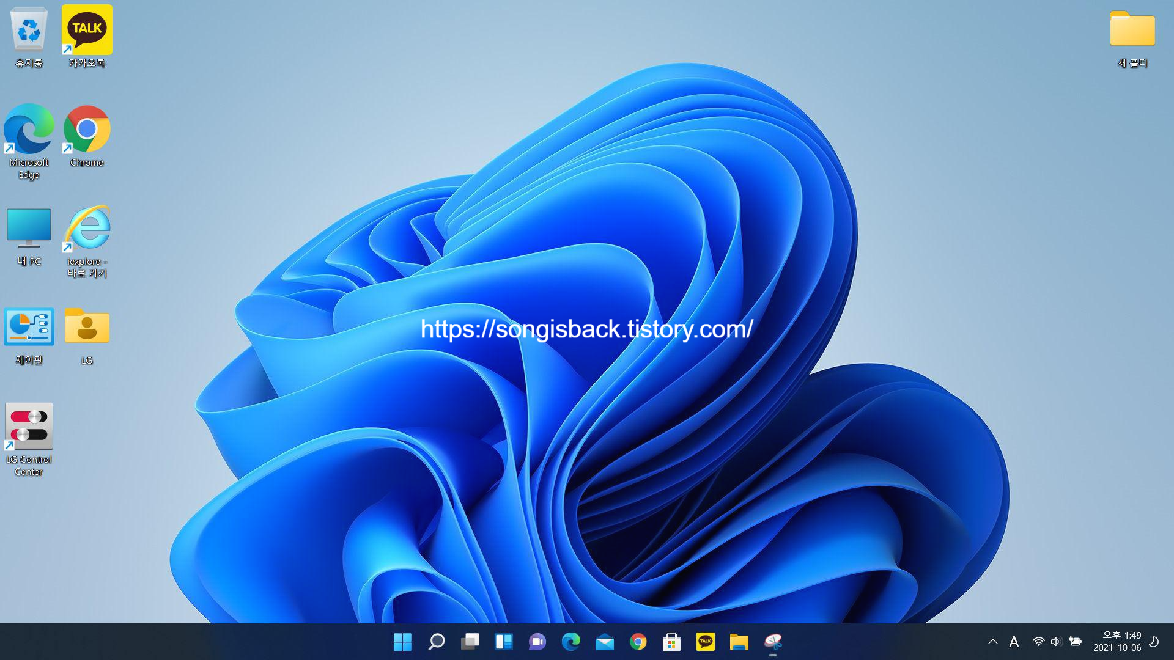Launch Chrome from the taskbar
The image size is (1174, 660).
tap(638, 642)
